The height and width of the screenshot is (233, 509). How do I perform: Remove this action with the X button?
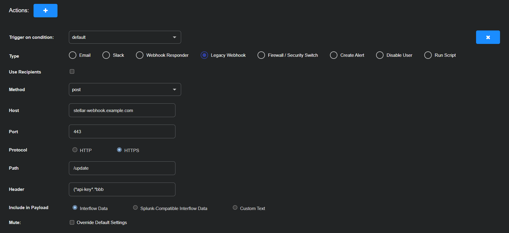pos(488,37)
